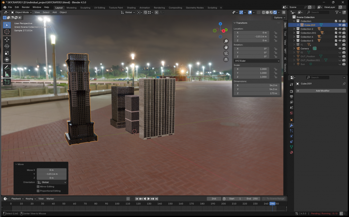
Task: Click the Location Y value field
Action: (x=253, y=37)
